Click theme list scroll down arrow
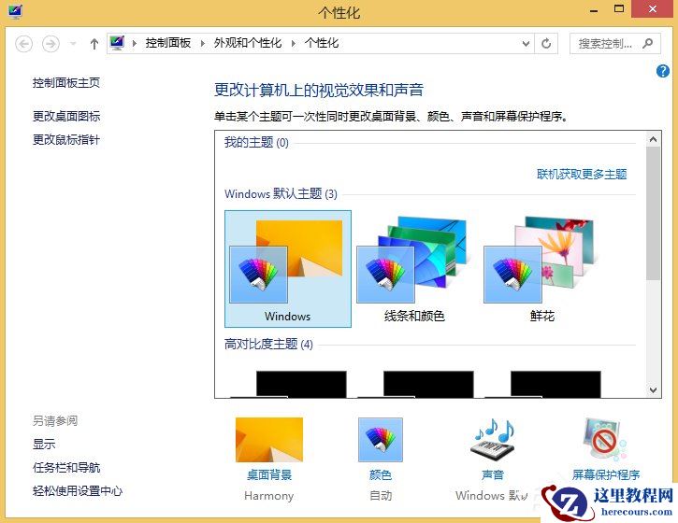This screenshot has width=678, height=523. 653,390
